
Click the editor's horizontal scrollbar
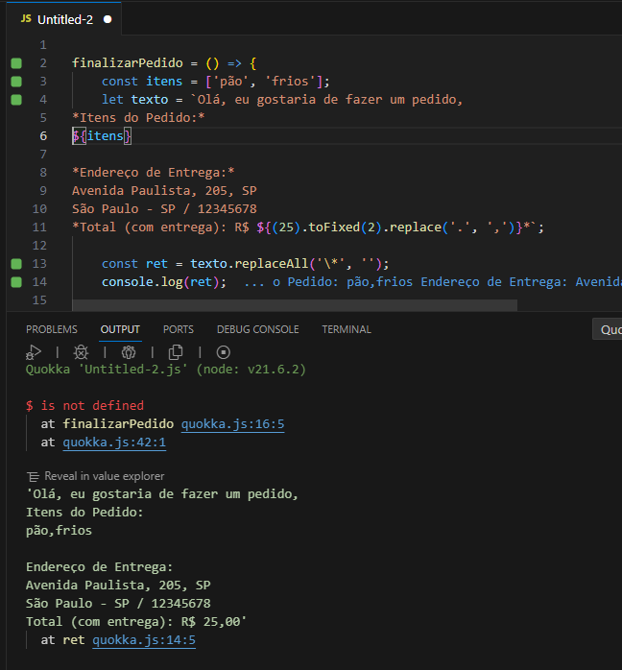tap(288, 305)
